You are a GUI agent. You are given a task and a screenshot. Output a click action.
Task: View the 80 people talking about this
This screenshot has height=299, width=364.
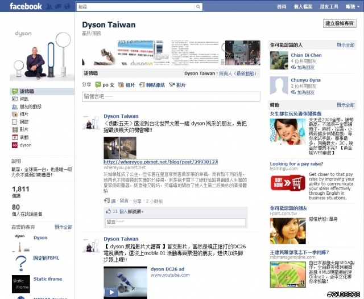pos(27,210)
